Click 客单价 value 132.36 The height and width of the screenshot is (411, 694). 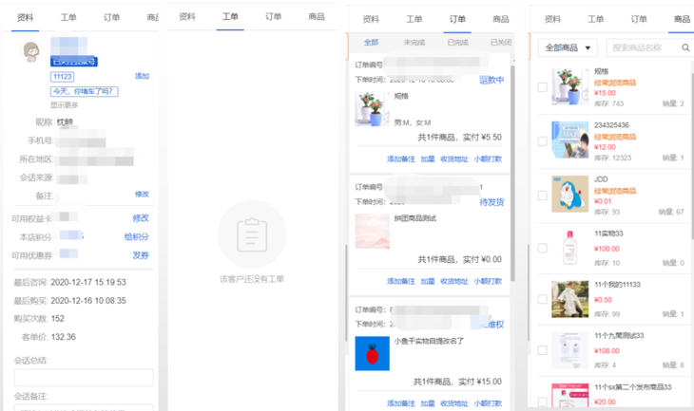[64, 337]
